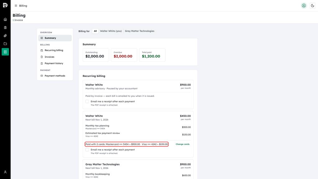The height and width of the screenshot is (179, 318).
Task: Open the hamburger menu beside Billing
Action: (16, 6)
